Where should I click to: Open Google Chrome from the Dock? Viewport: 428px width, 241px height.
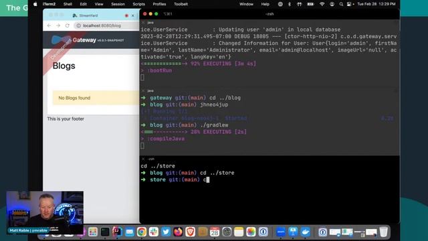[142, 232]
